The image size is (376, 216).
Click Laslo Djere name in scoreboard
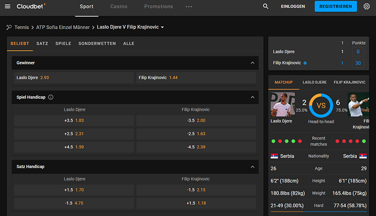click(284, 52)
